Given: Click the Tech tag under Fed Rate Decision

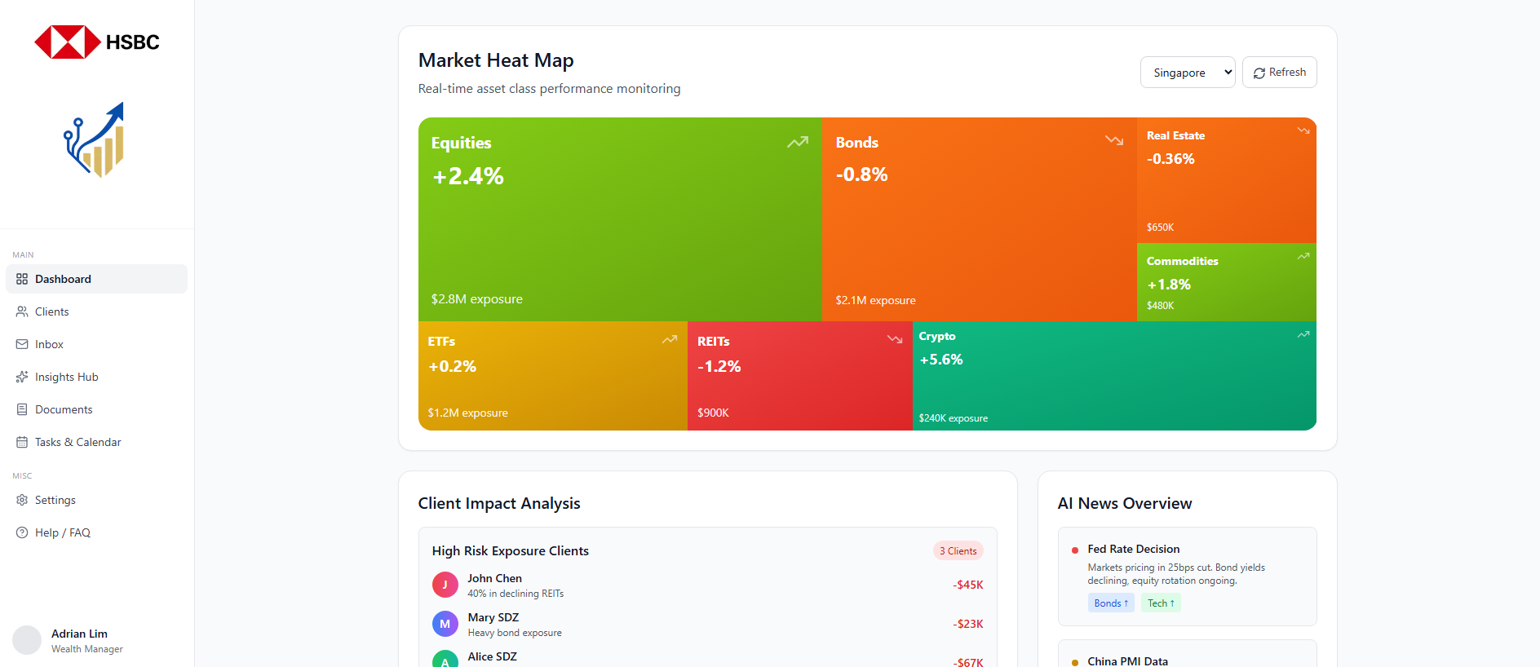Looking at the screenshot, I should point(1161,603).
